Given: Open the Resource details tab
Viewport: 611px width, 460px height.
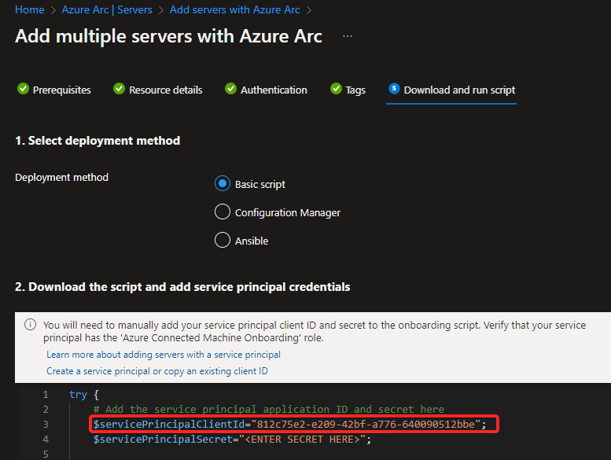Looking at the screenshot, I should click(x=158, y=90).
